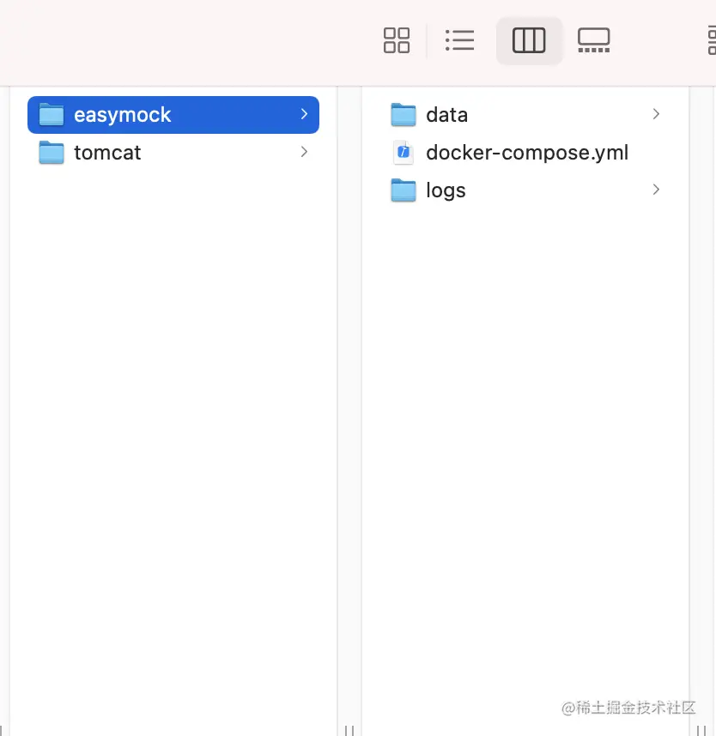The image size is (716, 736).
Task: Switch to list view
Action: point(459,40)
